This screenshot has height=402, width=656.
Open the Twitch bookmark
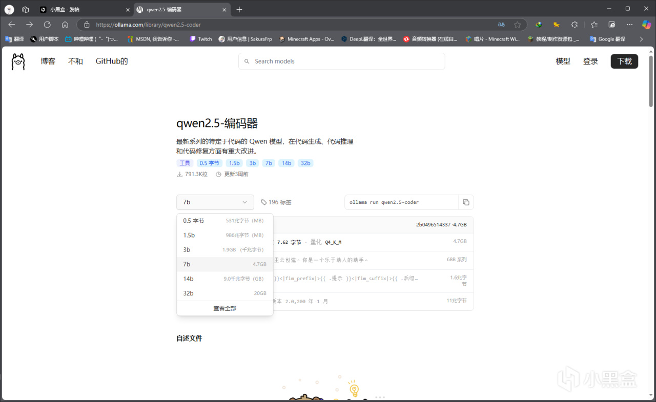[200, 39]
